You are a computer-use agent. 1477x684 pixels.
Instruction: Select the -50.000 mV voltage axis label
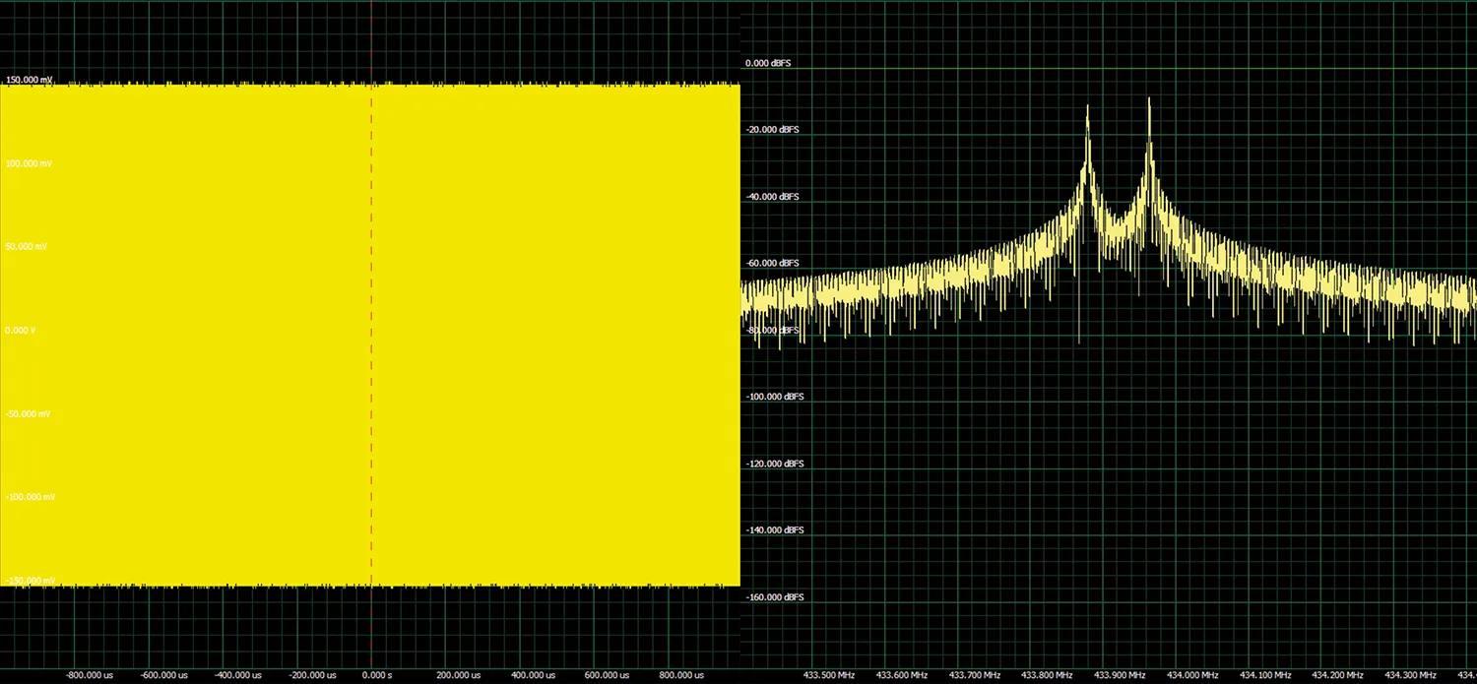[28, 414]
